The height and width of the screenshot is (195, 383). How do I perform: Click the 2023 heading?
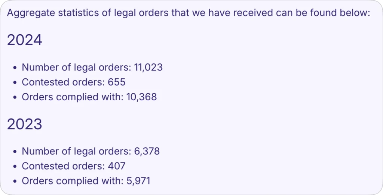click(x=24, y=124)
